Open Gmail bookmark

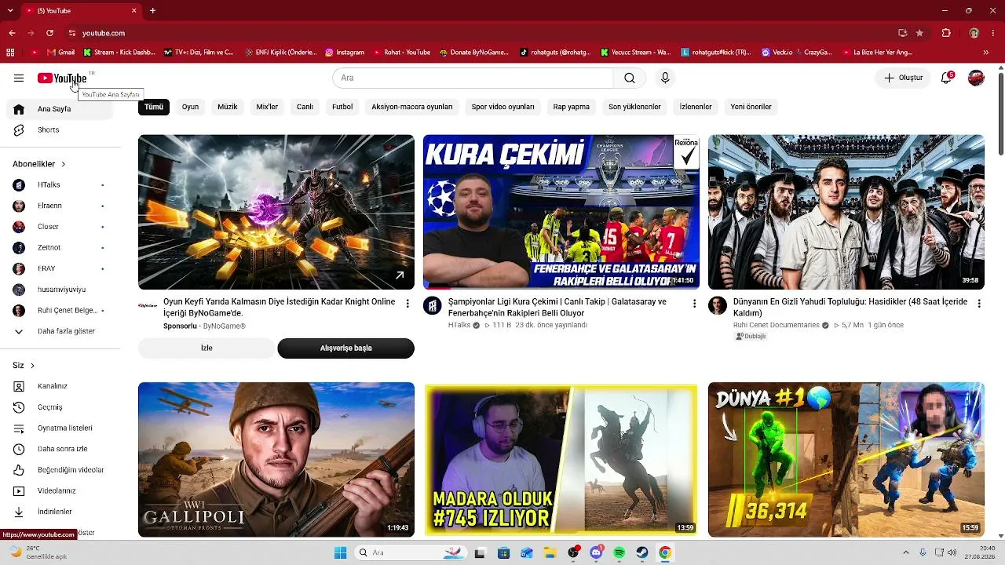point(61,53)
